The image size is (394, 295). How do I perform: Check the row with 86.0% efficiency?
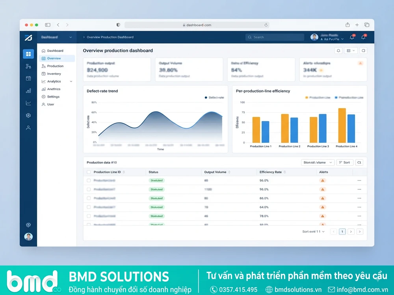88,198
